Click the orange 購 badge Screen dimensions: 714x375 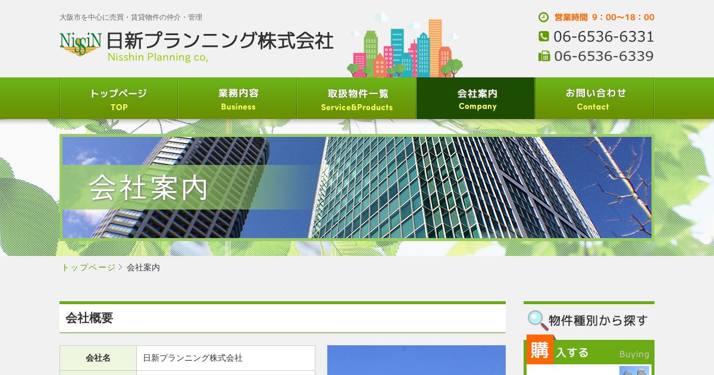coord(540,349)
